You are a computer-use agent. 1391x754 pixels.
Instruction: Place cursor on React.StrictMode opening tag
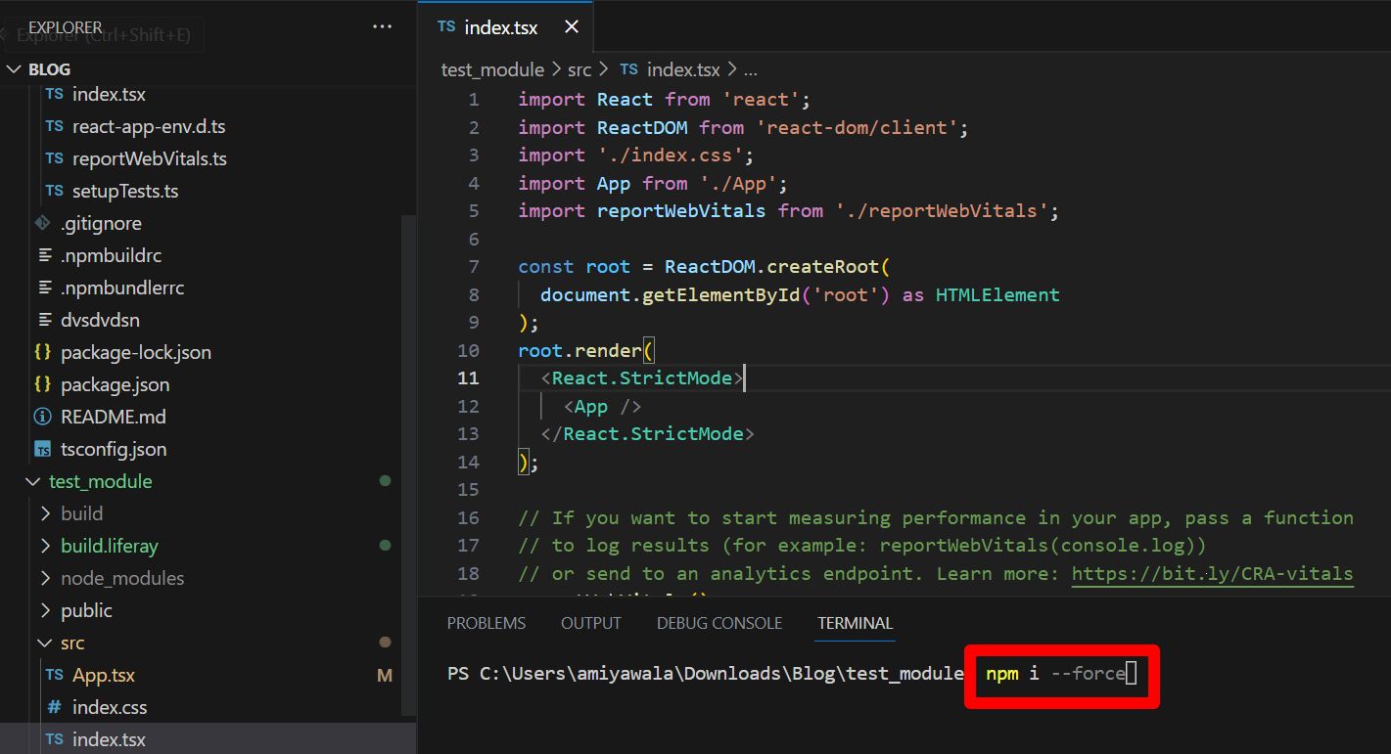coord(642,378)
